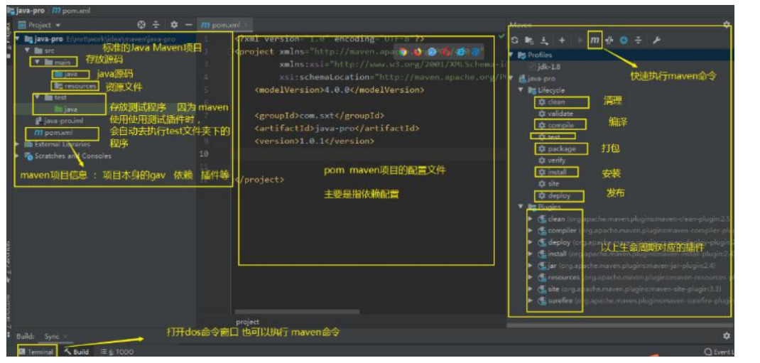Click Add Maven Projects plus icon
Image resolution: width=760 pixels, height=363 pixels.
tap(562, 40)
